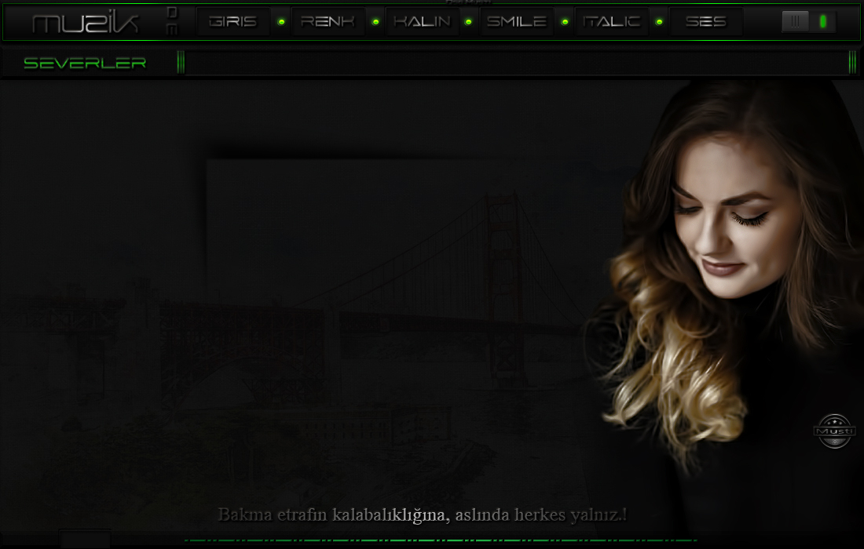The image size is (864, 549).
Task: Click into the message bar next to SEVERLER
Action: [x=517, y=63]
